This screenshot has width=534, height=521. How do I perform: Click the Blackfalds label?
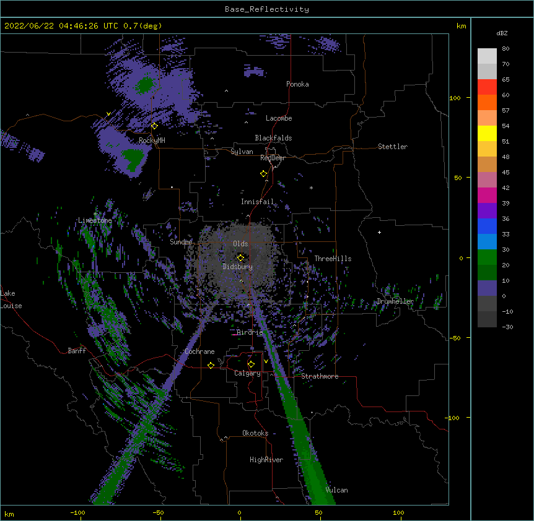[x=273, y=138]
